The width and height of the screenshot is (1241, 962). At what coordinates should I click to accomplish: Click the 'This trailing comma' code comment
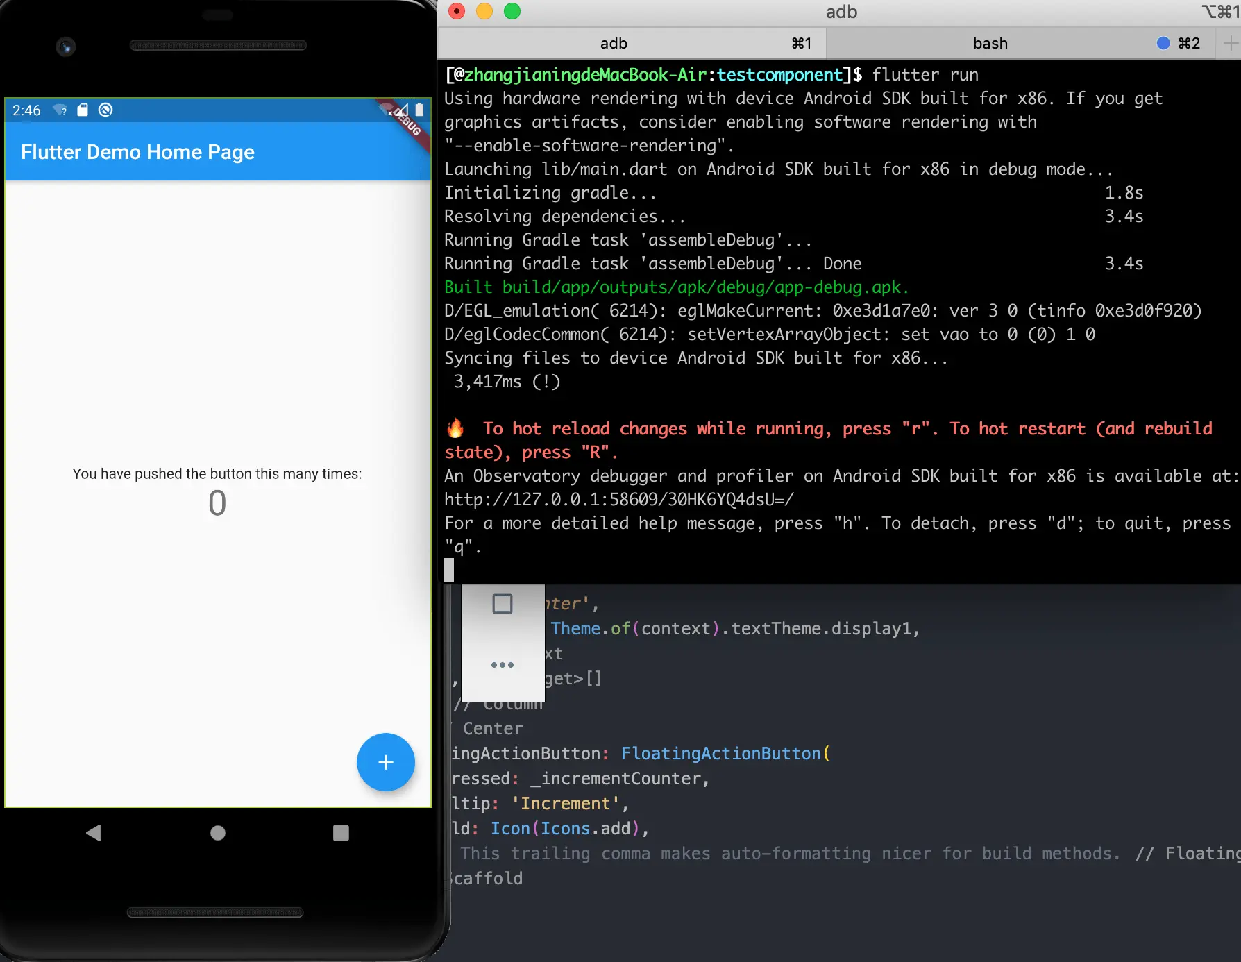pyautogui.click(x=791, y=854)
